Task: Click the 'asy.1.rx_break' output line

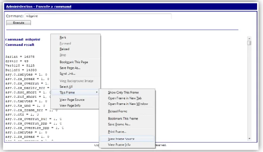Action: coord(27,137)
